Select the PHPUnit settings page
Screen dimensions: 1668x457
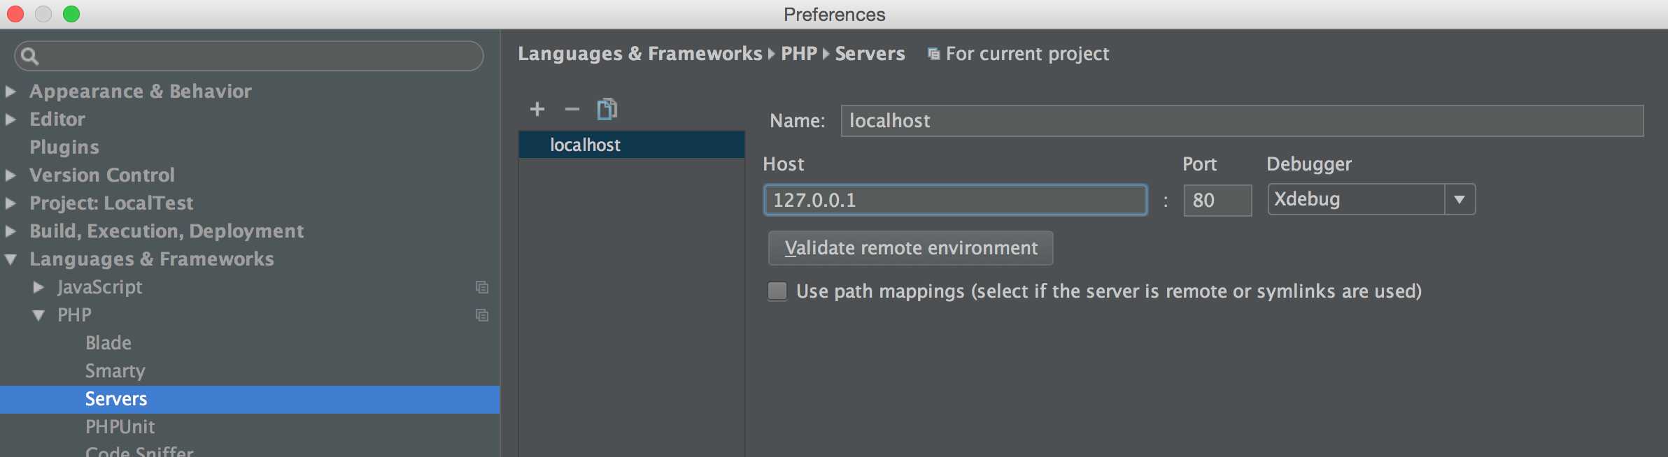(120, 427)
